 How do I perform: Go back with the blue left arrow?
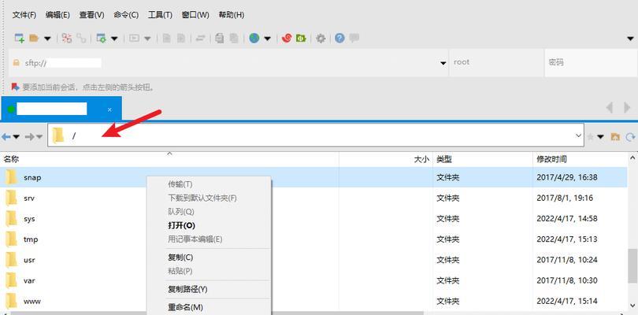pos(6,137)
